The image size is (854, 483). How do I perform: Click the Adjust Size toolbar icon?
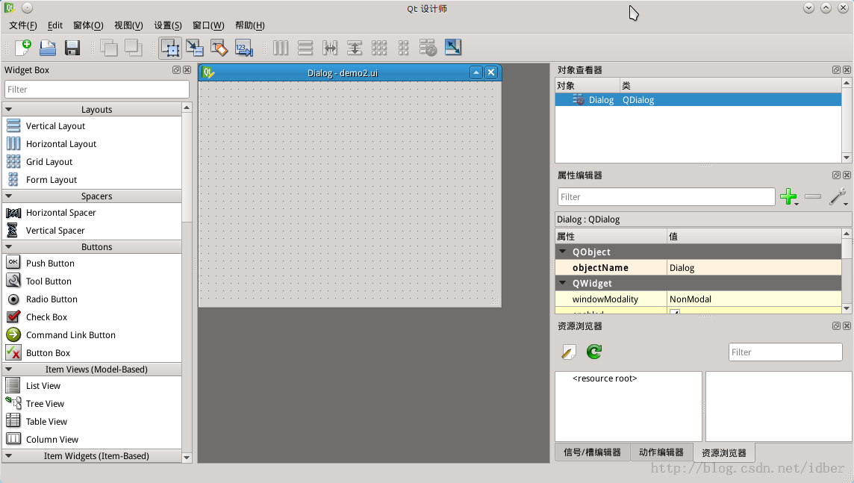click(x=452, y=48)
